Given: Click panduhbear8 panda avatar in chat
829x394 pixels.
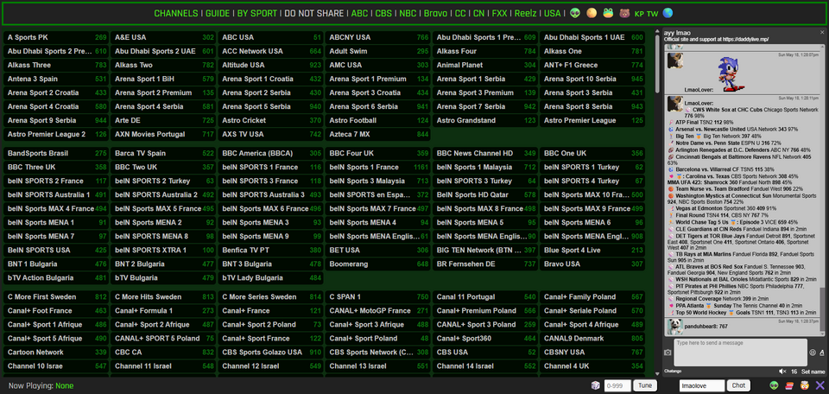Looking at the screenshot, I should [x=675, y=327].
